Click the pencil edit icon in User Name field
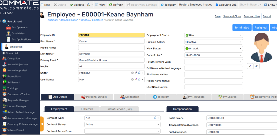The image size is (277, 135). click(x=136, y=79)
